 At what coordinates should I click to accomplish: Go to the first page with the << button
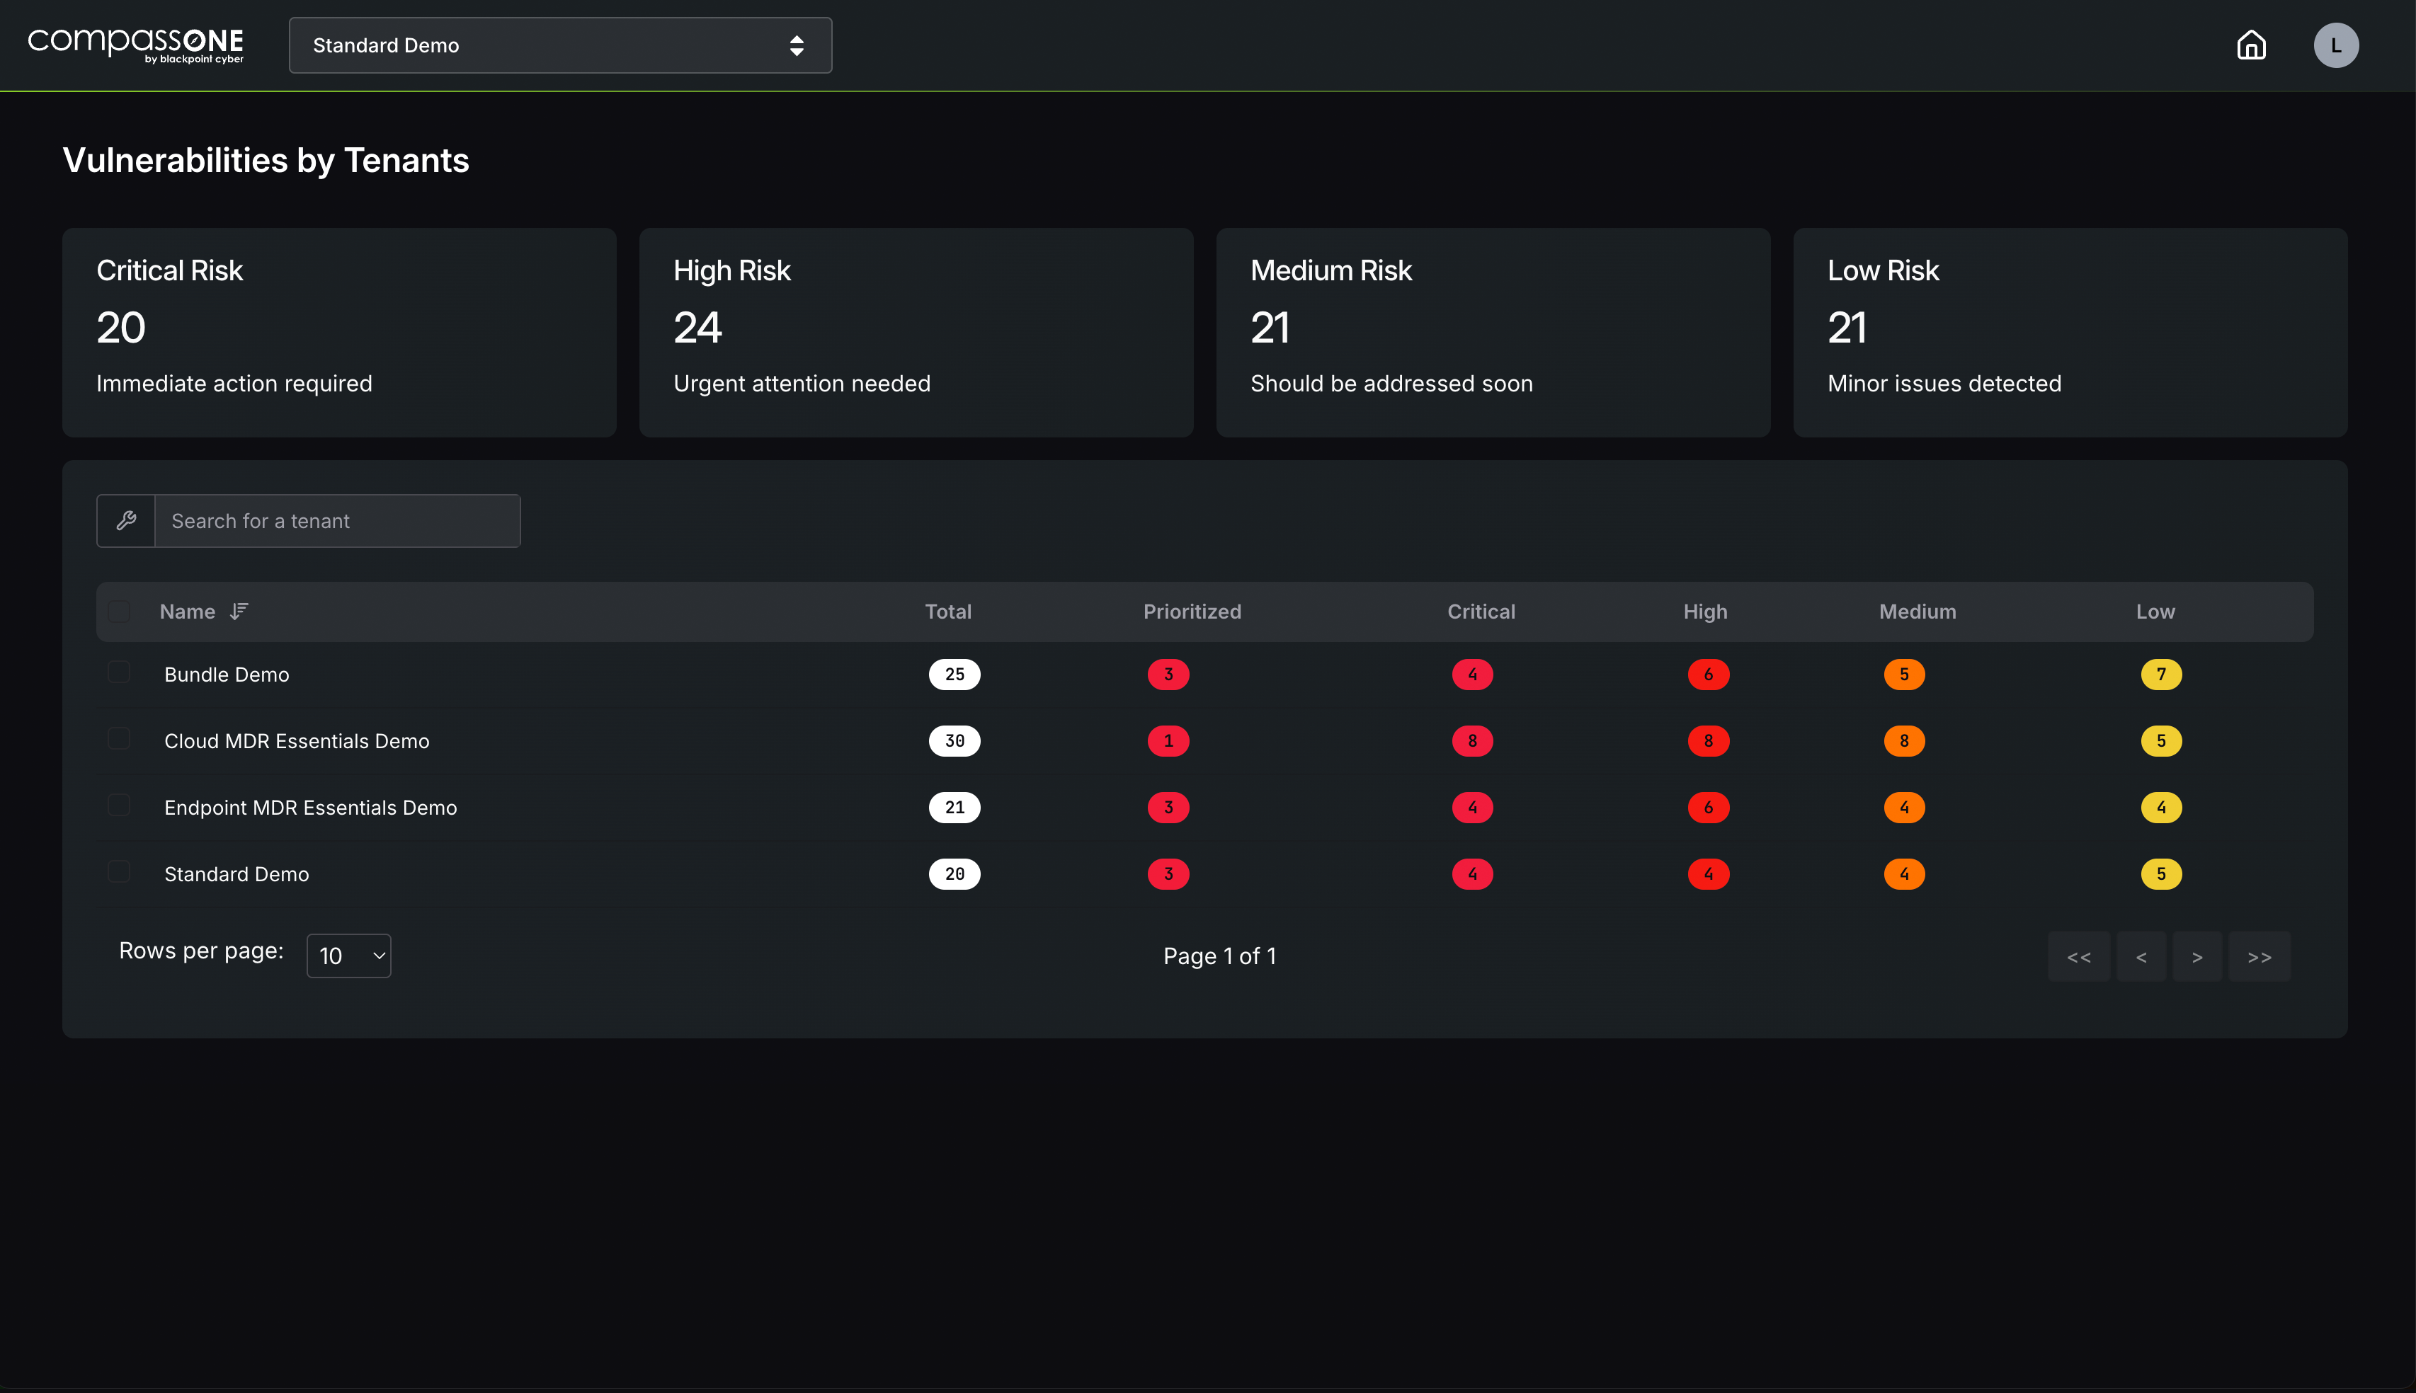pos(2078,957)
